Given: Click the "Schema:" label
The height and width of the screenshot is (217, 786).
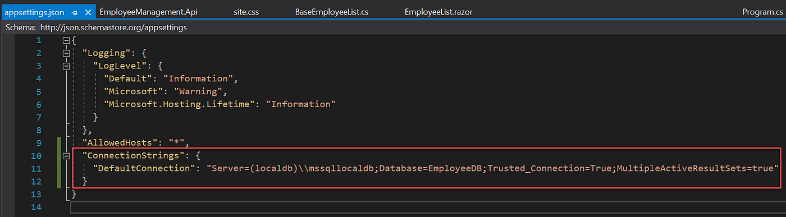Looking at the screenshot, I should point(20,27).
